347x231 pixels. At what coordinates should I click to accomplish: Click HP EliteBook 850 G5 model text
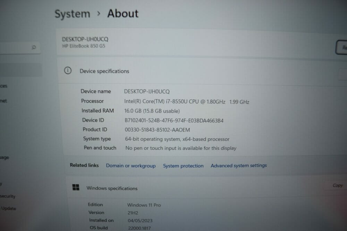pos(84,46)
